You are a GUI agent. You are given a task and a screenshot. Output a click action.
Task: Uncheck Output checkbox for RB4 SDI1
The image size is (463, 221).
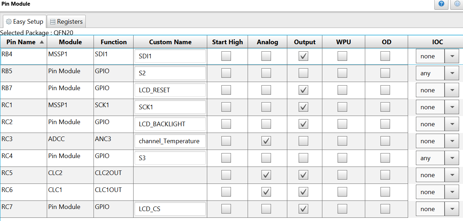tap(303, 56)
